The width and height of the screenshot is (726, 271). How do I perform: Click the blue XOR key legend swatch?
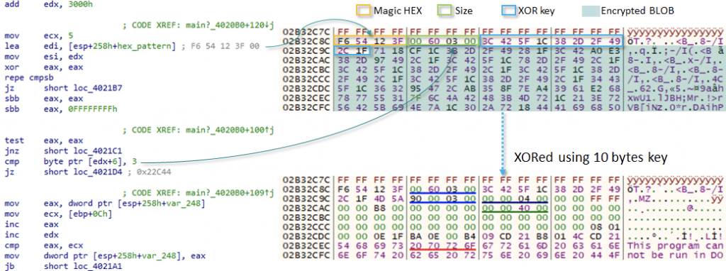(x=508, y=10)
